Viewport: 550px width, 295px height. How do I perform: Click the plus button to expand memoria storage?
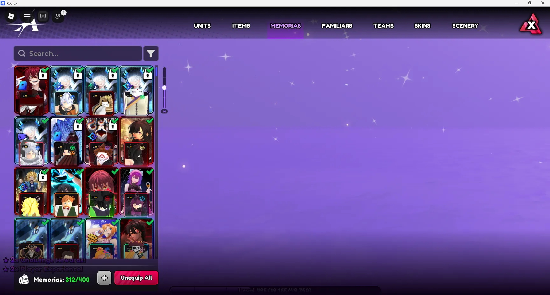tap(104, 278)
